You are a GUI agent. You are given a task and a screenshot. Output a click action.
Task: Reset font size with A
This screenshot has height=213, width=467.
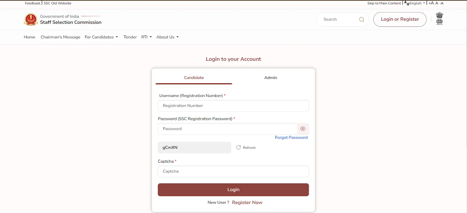click(x=437, y=3)
